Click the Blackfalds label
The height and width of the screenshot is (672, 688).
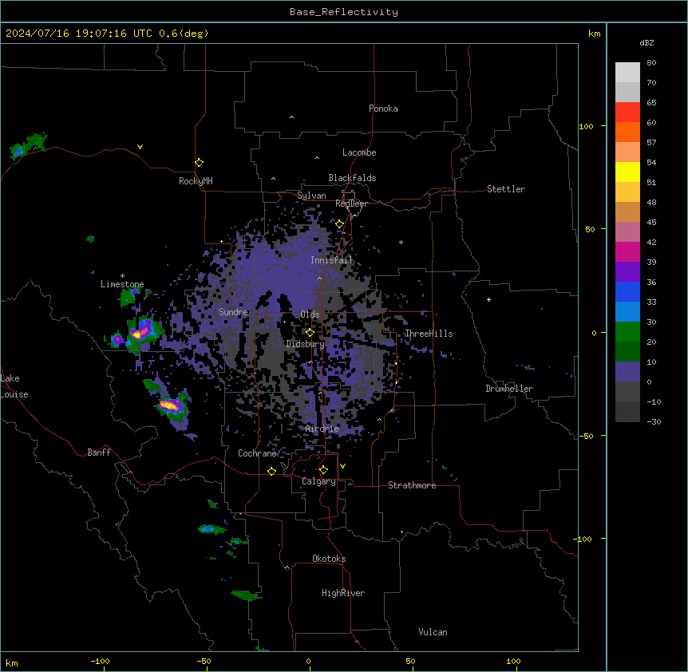(x=352, y=178)
